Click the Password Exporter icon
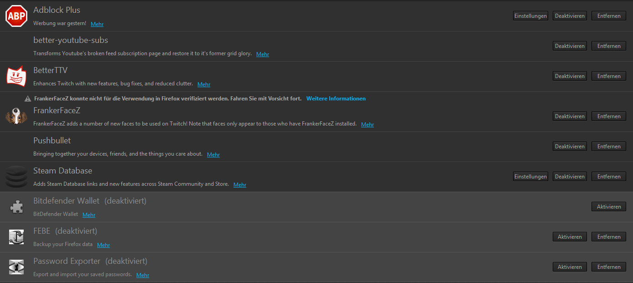633x283 pixels. (x=16, y=267)
